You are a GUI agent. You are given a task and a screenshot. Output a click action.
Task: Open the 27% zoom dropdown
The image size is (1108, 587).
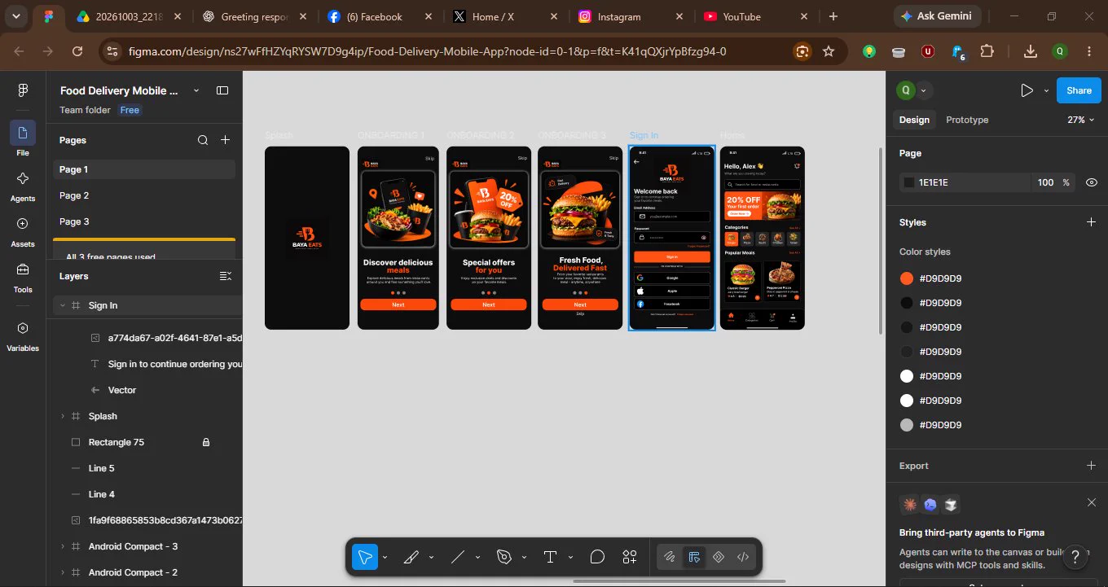coord(1081,120)
